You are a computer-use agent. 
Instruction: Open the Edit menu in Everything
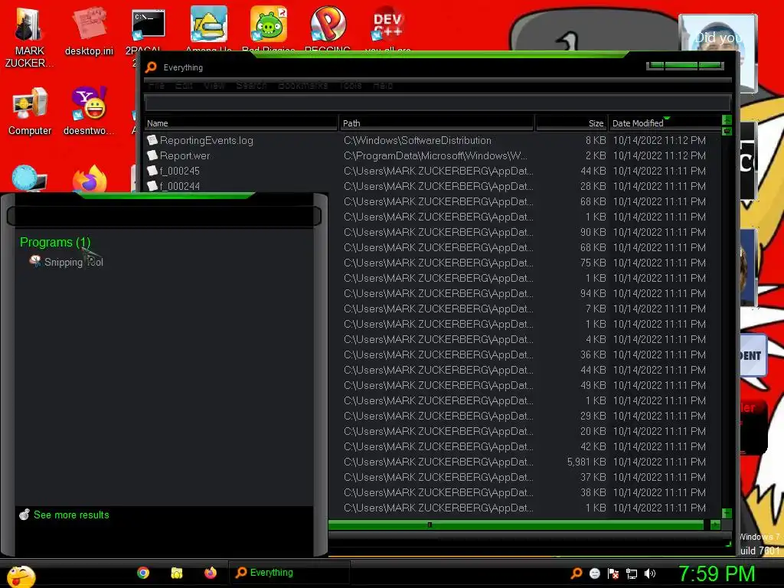click(184, 86)
